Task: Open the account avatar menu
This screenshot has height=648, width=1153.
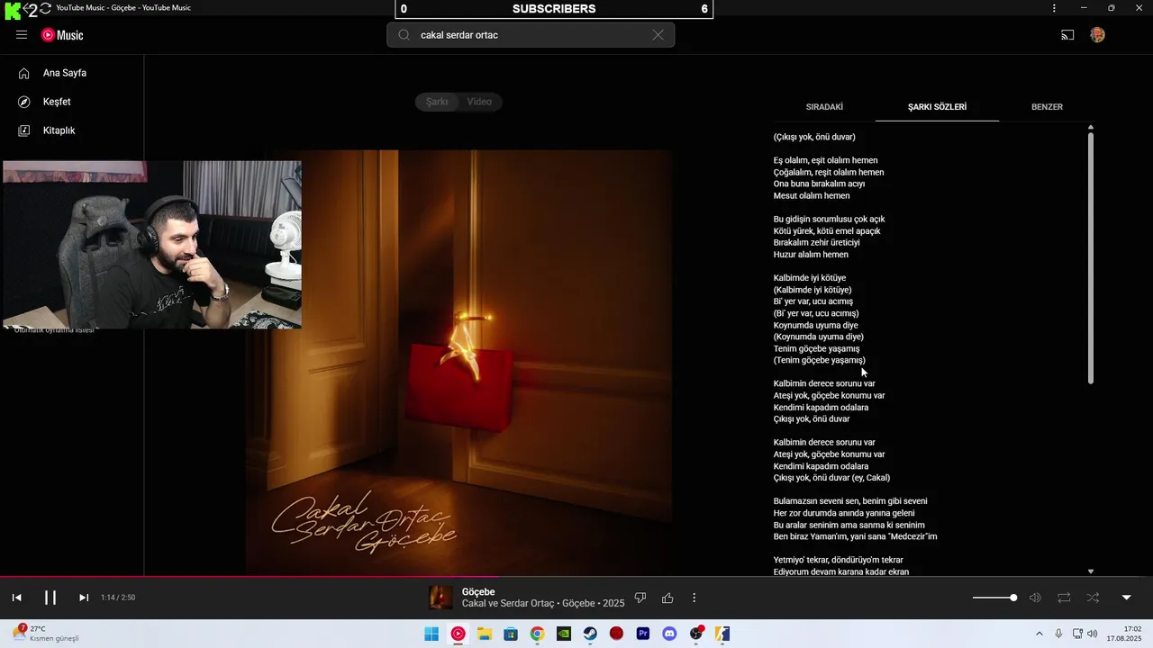Action: pyautogui.click(x=1097, y=35)
